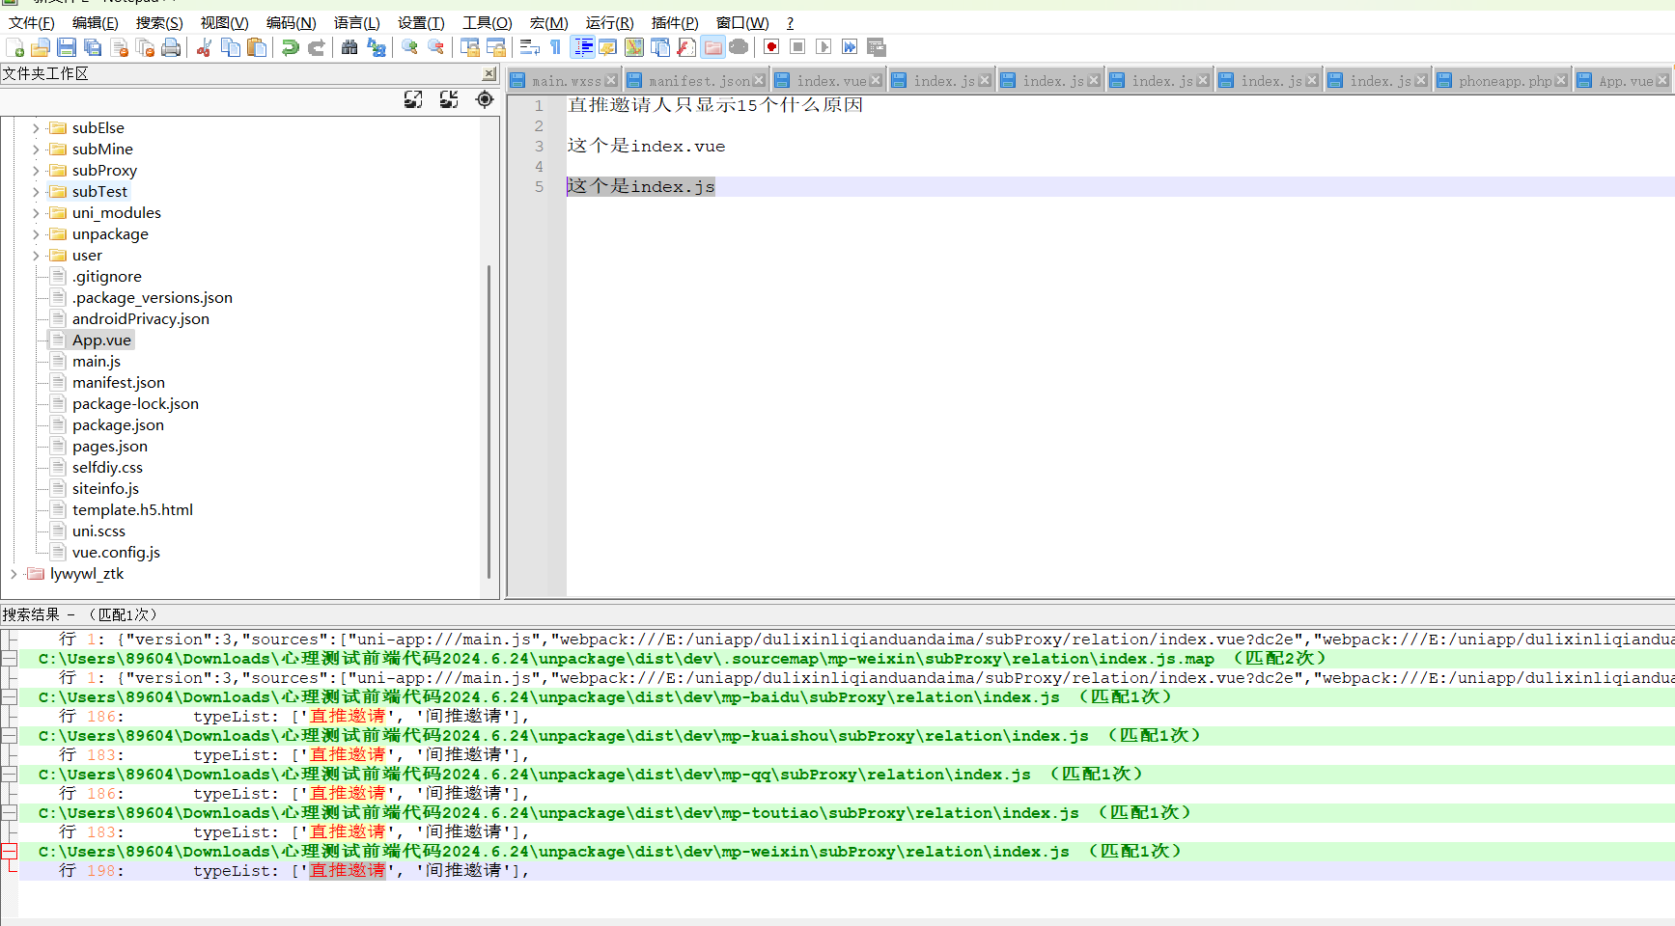Viewport: 1675px width, 926px height.
Task: Collapse the mp-baidu search result group
Action: [x=9, y=696]
